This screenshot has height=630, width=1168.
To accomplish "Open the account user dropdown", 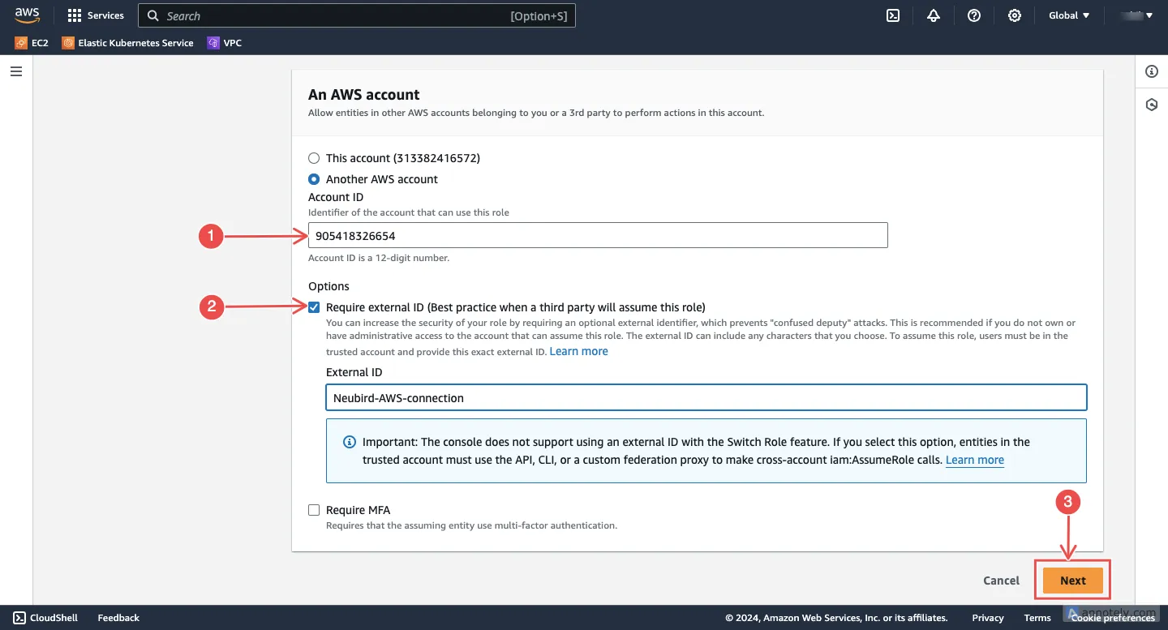I will pos(1136,15).
